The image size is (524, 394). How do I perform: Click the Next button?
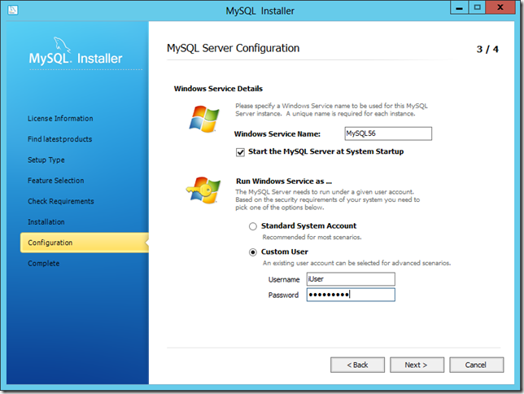(417, 365)
